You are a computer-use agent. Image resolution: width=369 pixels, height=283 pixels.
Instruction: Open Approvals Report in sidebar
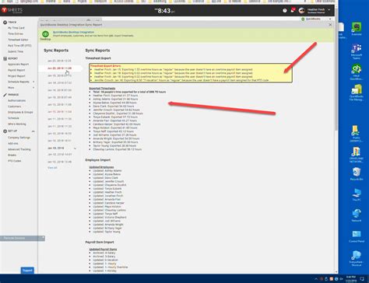tap(18, 65)
